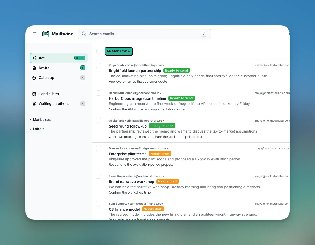
Task: Click the Search emails input field
Action: point(144,34)
